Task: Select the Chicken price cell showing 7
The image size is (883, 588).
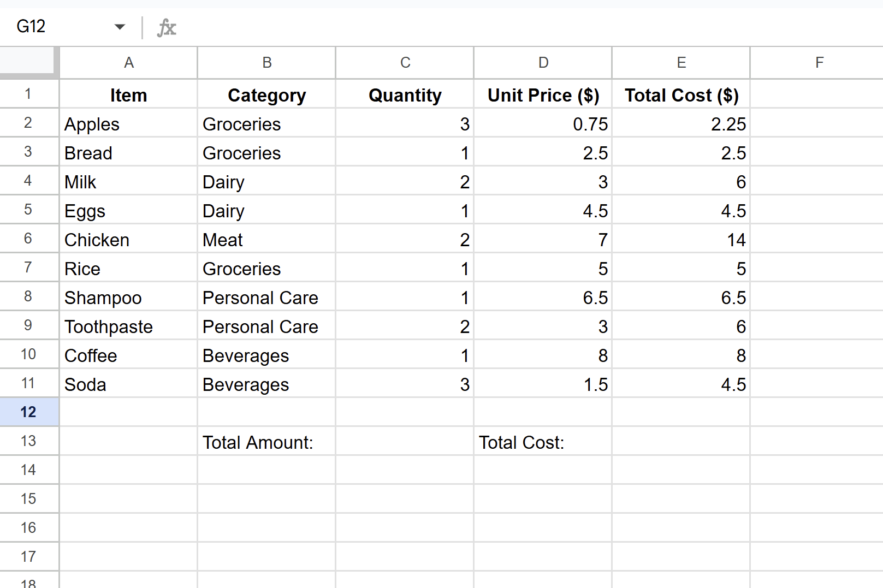Action: [x=543, y=239]
